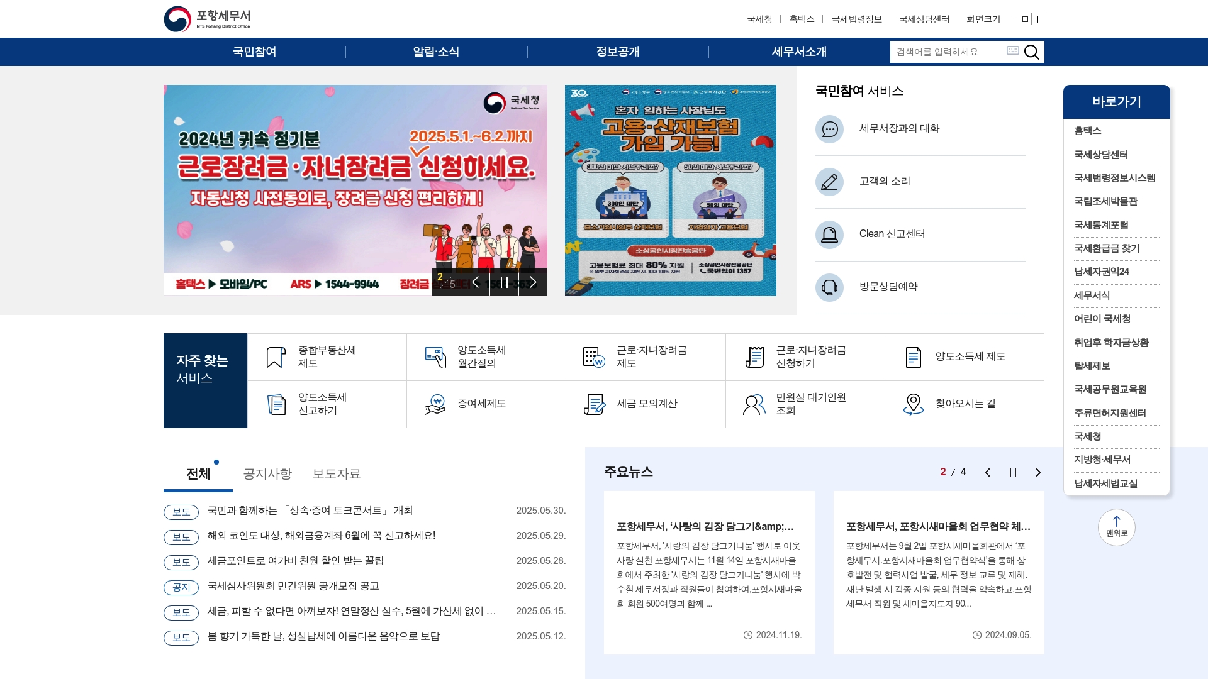The image size is (1208, 679).
Task: Click the search magnifier icon
Action: click(x=1032, y=52)
